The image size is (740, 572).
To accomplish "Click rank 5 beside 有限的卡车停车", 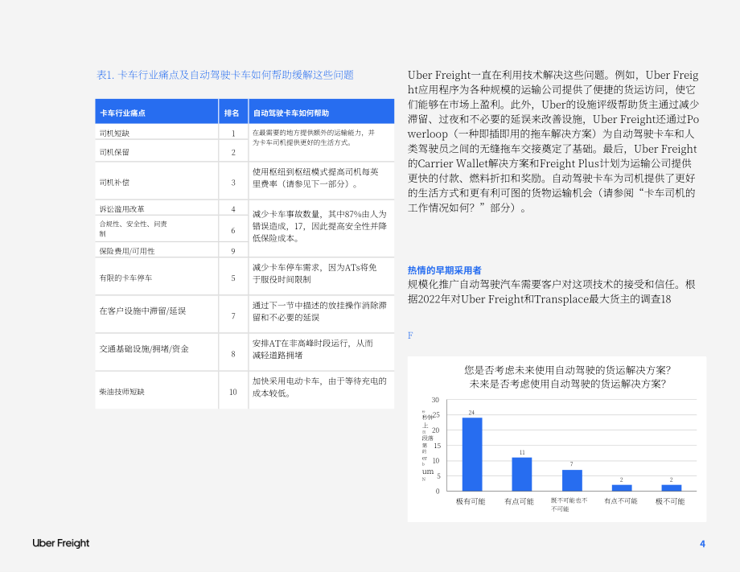I will click(x=233, y=278).
